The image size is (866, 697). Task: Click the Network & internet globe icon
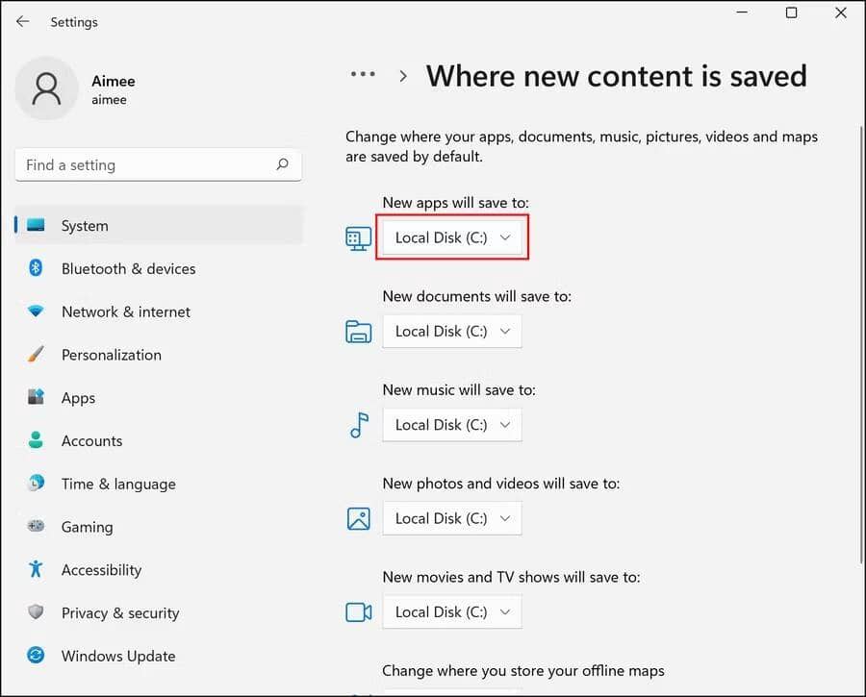(36, 311)
